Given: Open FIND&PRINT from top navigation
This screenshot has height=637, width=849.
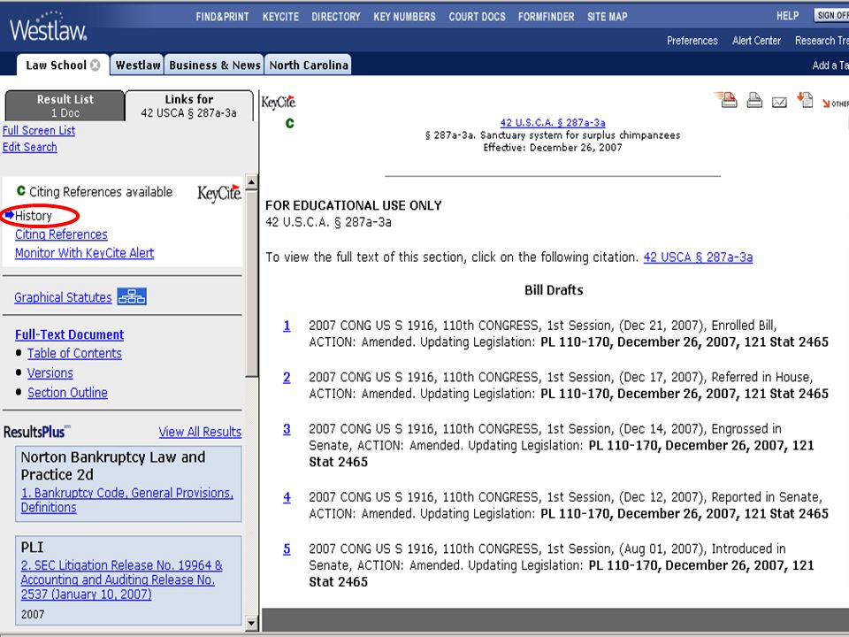Looking at the screenshot, I should pos(223,17).
